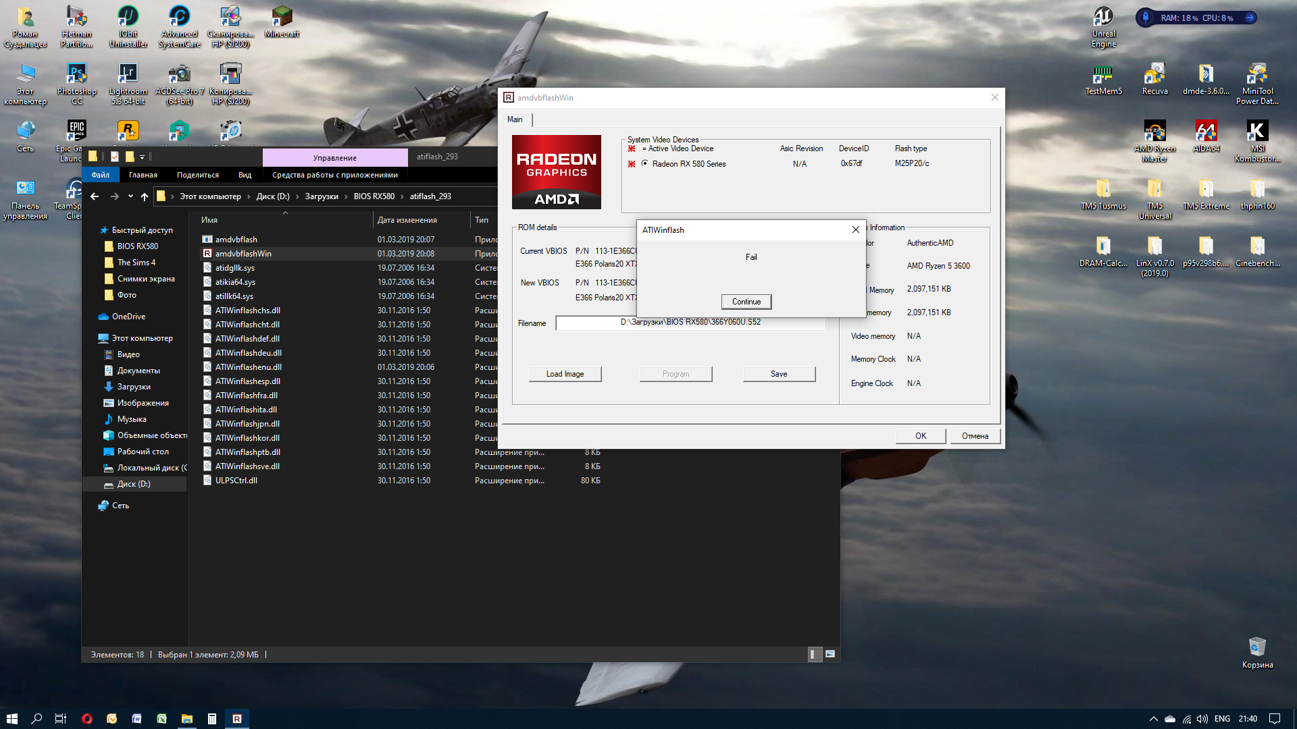The height and width of the screenshot is (729, 1297).
Task: Switch to details view icon in the status bar
Action: click(x=815, y=654)
